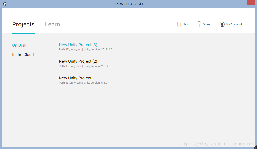Switch to the Learn tab
Image resolution: width=257 pixels, height=149 pixels.
(52, 24)
